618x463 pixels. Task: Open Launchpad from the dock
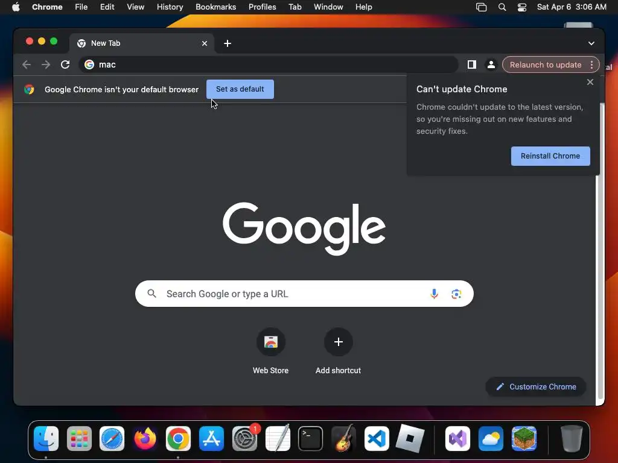pyautogui.click(x=79, y=439)
